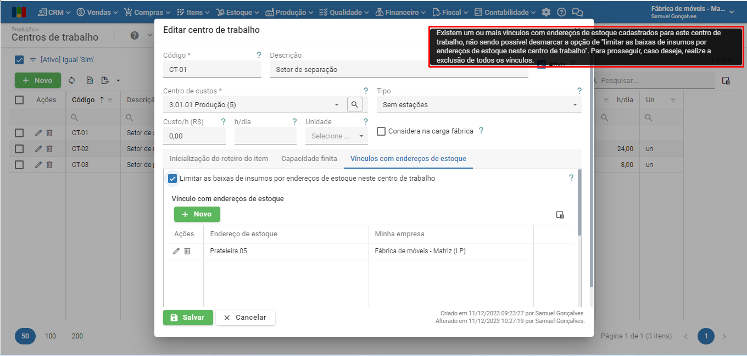Click the search magnifier beside Centro de custos

click(x=355, y=104)
